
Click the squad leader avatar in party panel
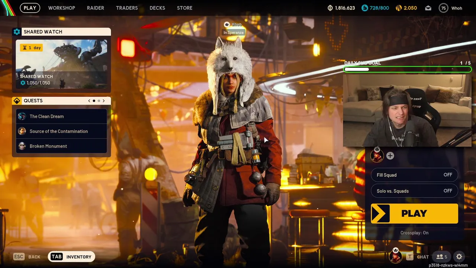coord(377,155)
